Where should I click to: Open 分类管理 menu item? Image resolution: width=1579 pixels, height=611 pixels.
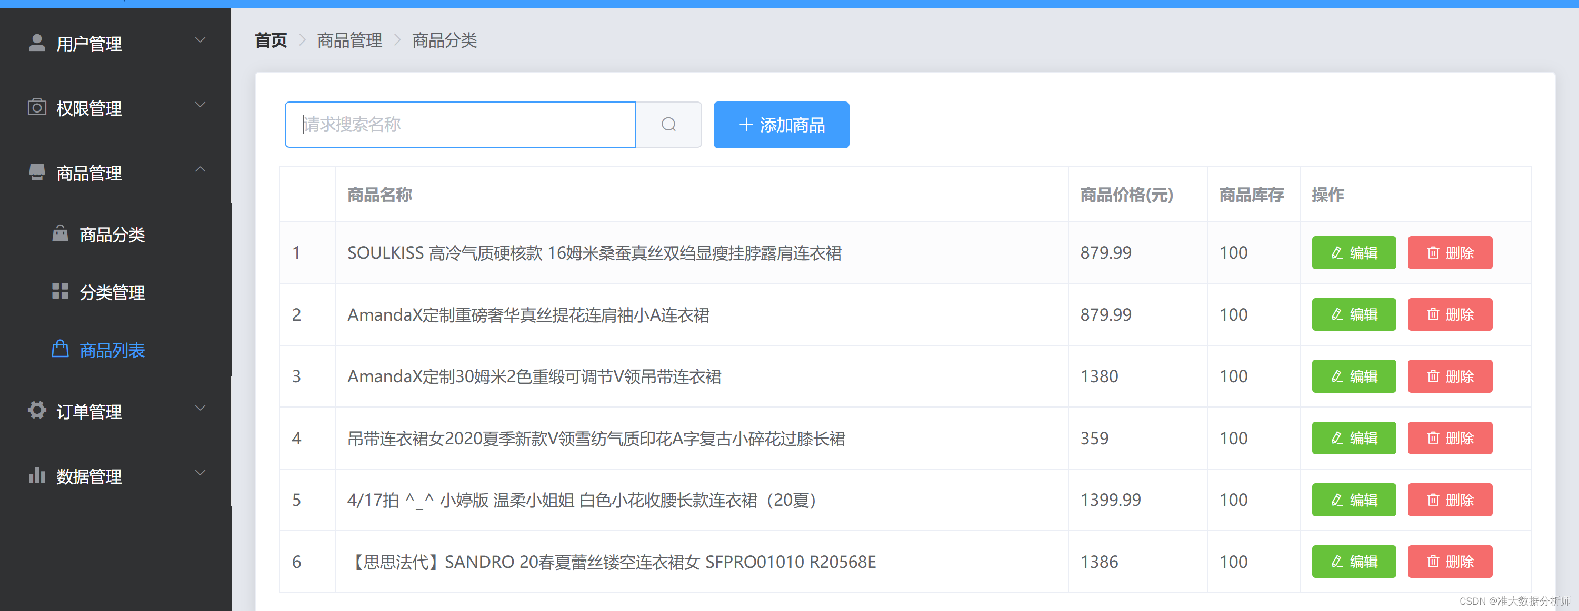pyautogui.click(x=112, y=293)
